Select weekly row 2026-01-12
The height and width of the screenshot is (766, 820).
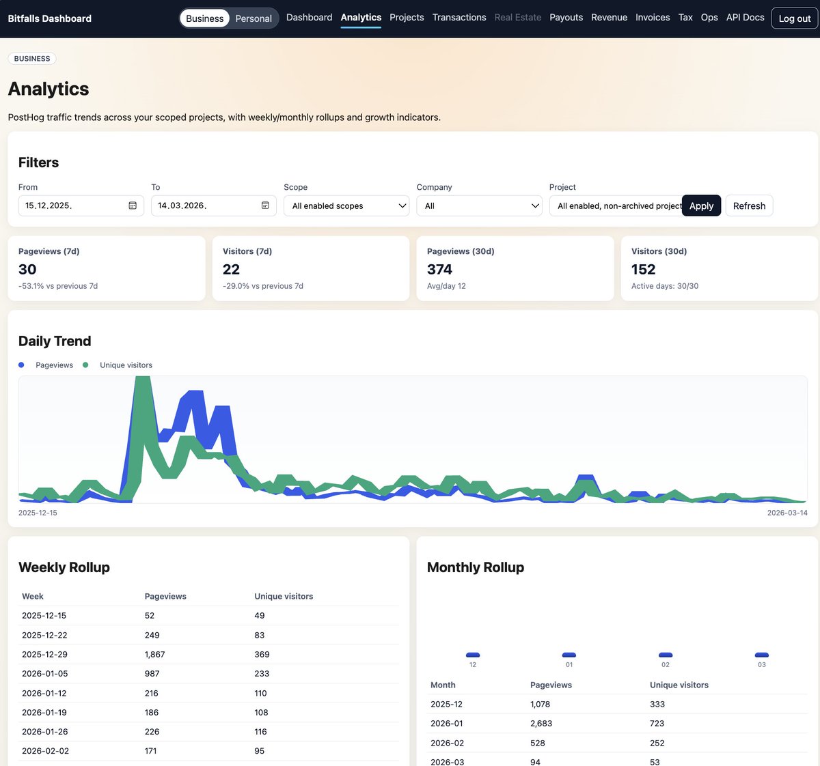point(208,693)
